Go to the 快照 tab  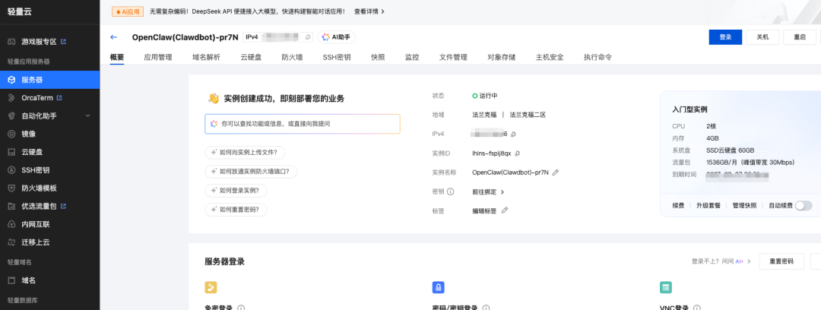point(378,58)
